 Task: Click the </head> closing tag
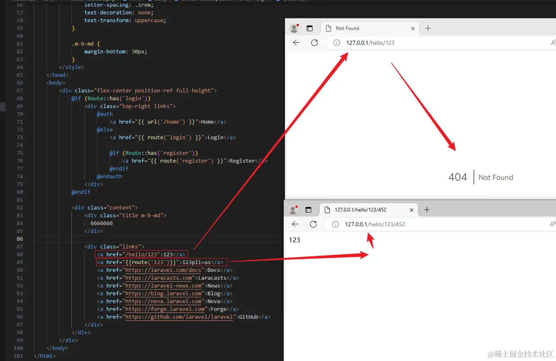tap(57, 75)
